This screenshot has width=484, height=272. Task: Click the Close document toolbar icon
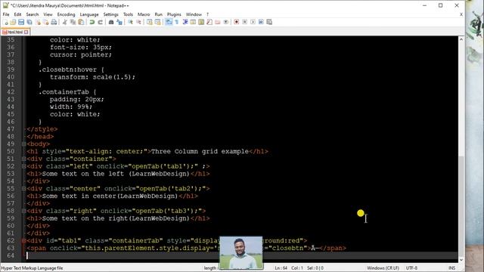[x=38, y=22]
